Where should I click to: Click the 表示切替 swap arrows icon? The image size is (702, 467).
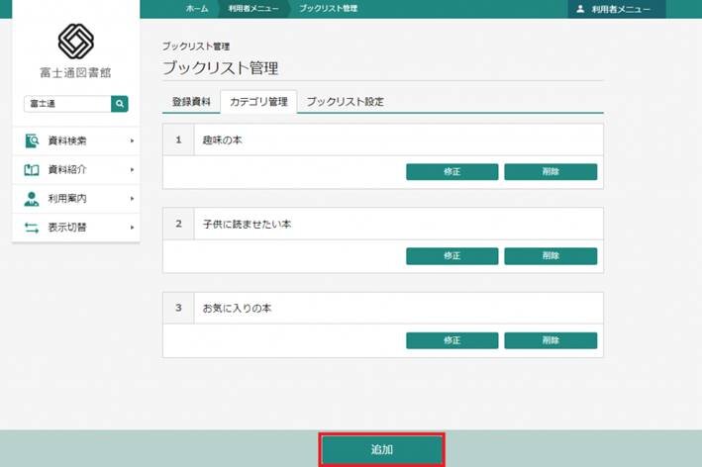[x=32, y=228]
